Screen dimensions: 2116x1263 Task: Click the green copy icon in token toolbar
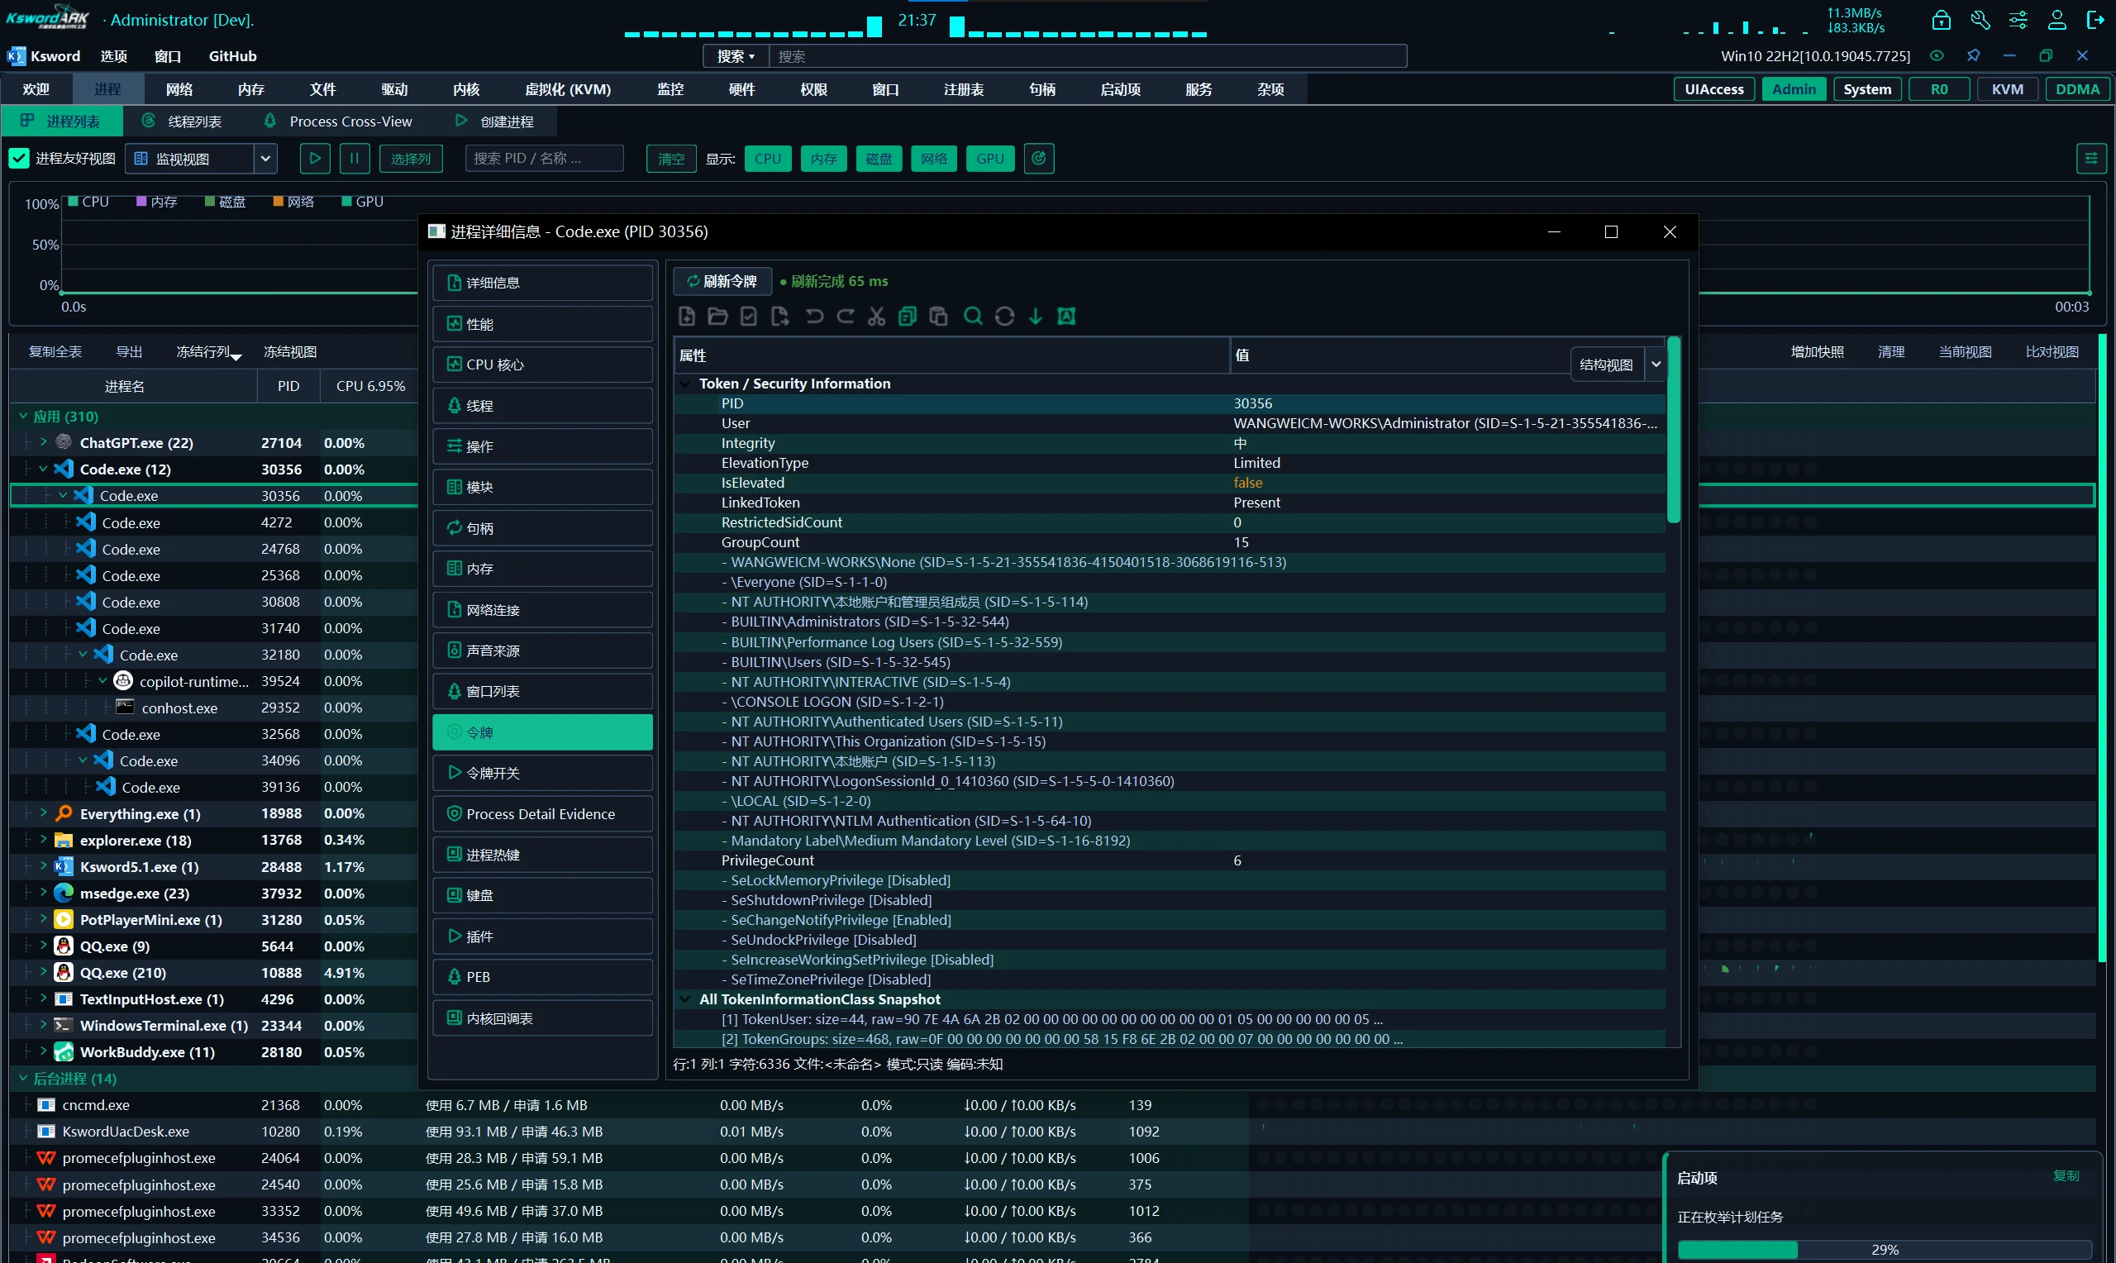[x=907, y=317]
